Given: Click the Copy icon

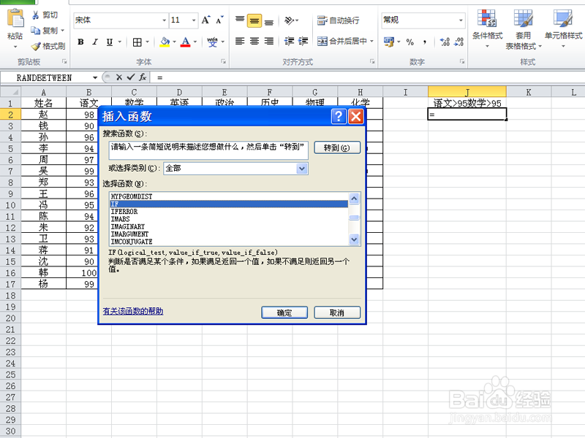Looking at the screenshot, I should pos(35,30).
